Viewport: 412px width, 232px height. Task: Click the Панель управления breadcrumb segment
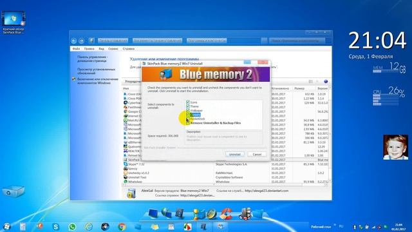tap(113, 41)
